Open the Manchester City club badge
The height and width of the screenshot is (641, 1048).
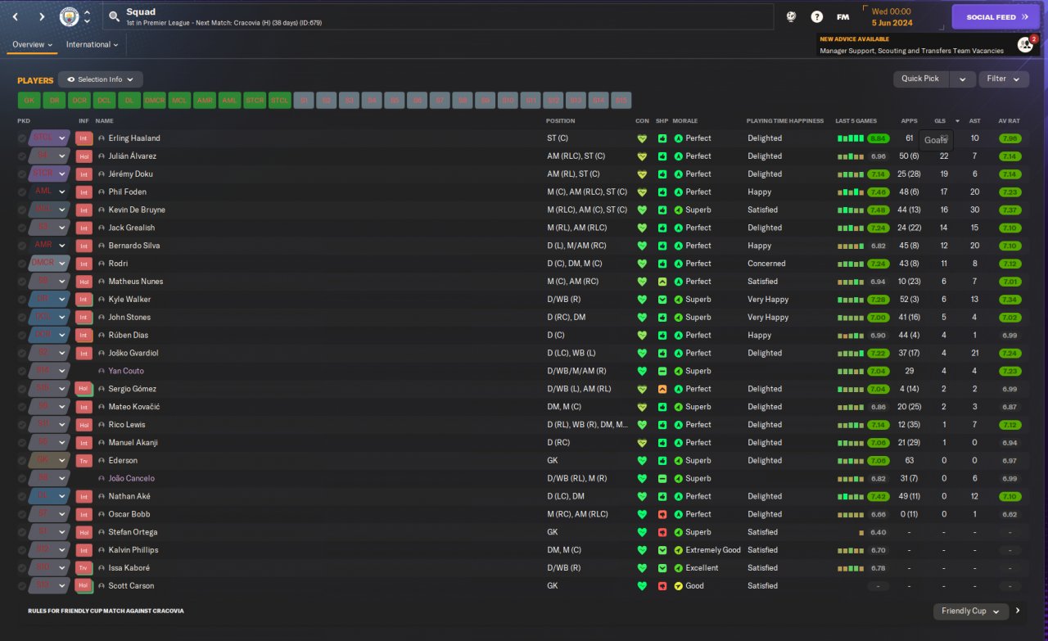pos(70,16)
